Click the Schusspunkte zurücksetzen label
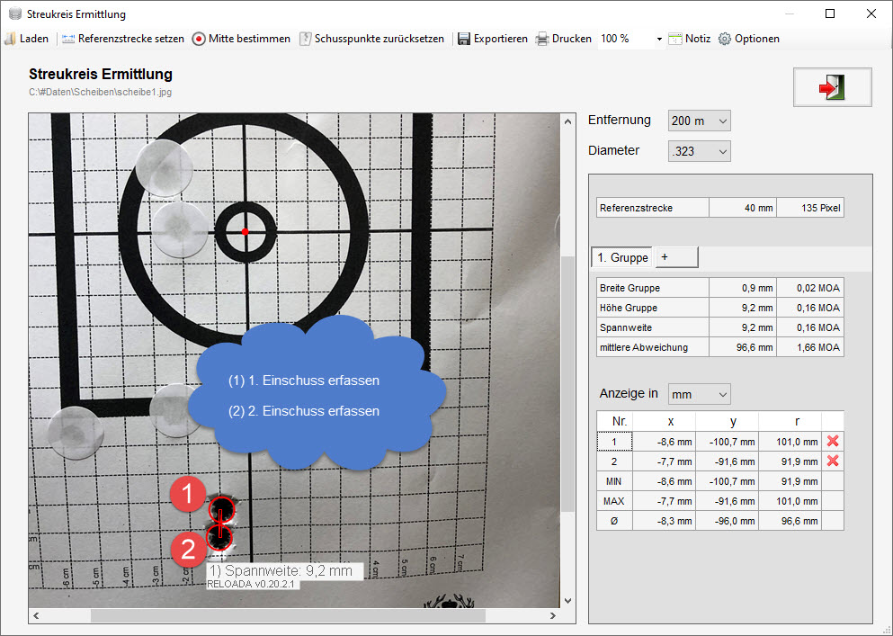Image resolution: width=893 pixels, height=636 pixels. [380, 39]
